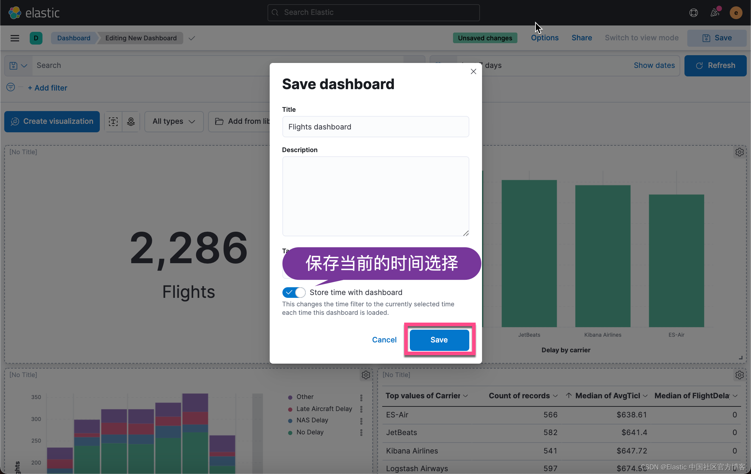
Task: Click the Late Aircraft Delay legend color
Action: tap(290, 409)
